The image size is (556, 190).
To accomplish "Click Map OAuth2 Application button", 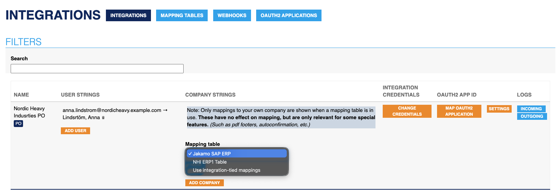I will [x=459, y=111].
